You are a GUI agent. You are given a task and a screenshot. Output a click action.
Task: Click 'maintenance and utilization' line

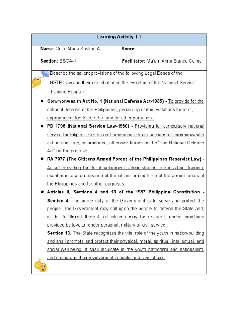pos(126,176)
